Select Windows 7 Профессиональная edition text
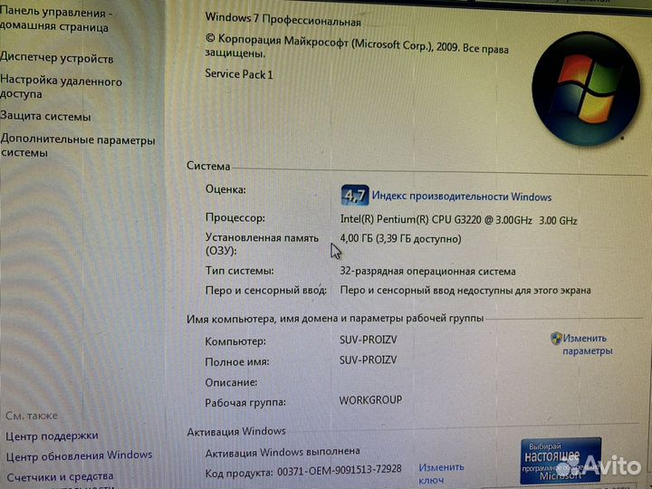652x489 pixels. 283,19
